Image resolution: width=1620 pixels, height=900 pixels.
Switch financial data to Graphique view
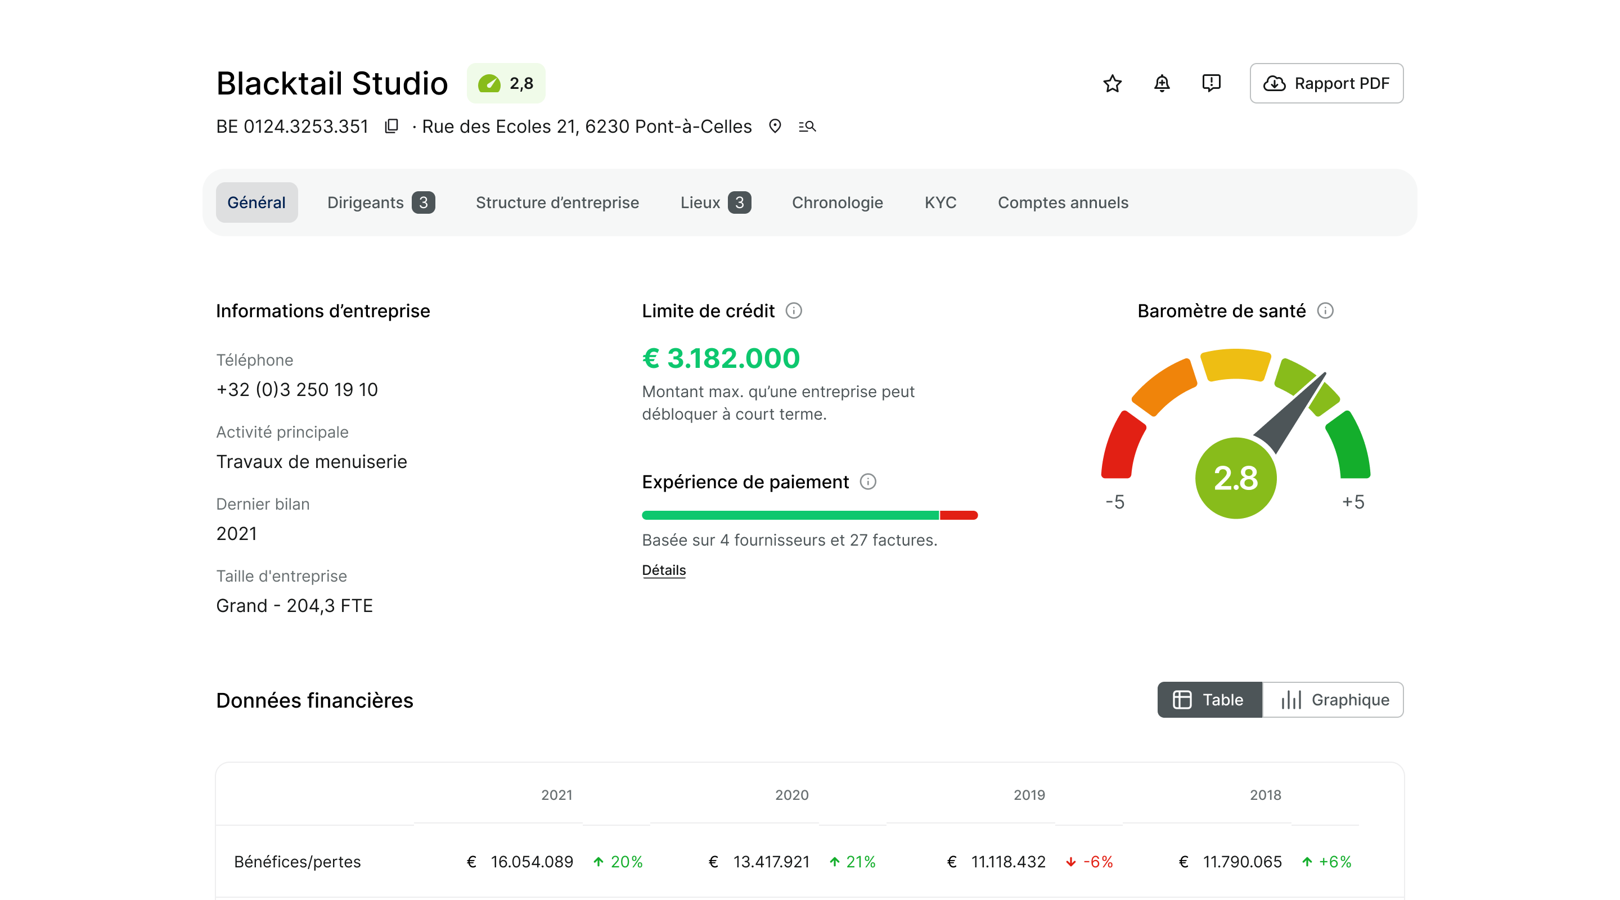point(1333,699)
